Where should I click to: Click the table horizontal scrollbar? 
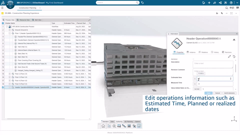36,119
